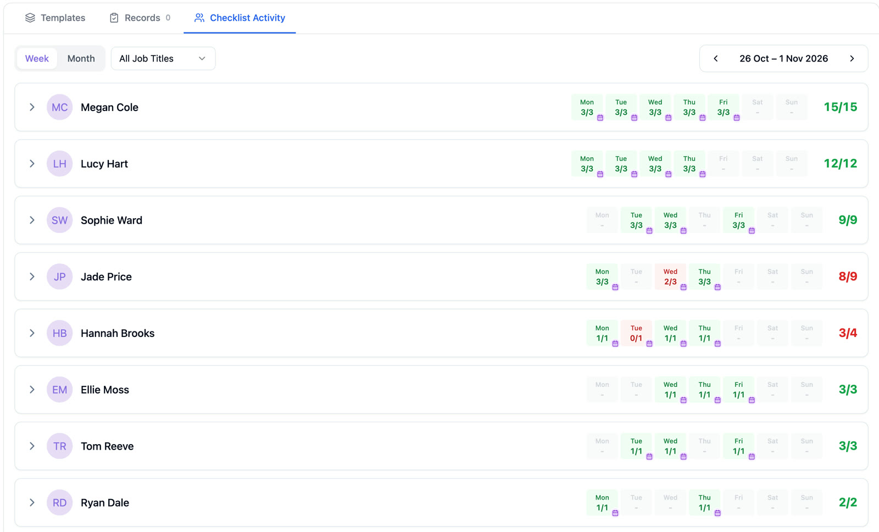The image size is (879, 532).
Task: Open Hannah Brooks's Tuesday calendar icon
Action: (649, 343)
